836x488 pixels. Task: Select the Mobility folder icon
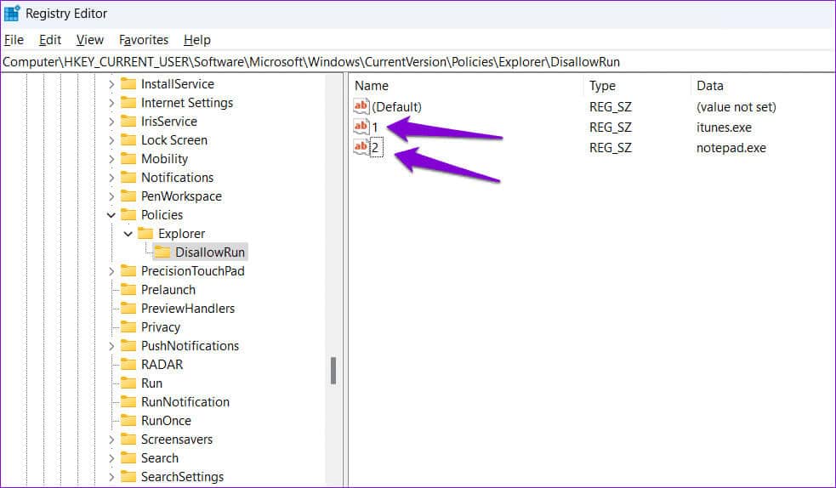(x=128, y=158)
